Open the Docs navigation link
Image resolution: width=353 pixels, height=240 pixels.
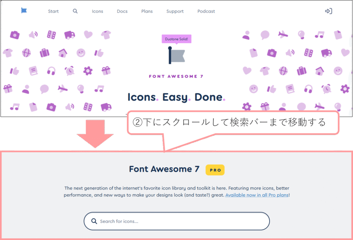point(122,11)
